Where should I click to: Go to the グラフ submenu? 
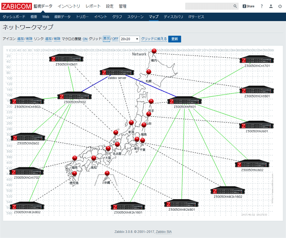pyautogui.click(x=117, y=17)
